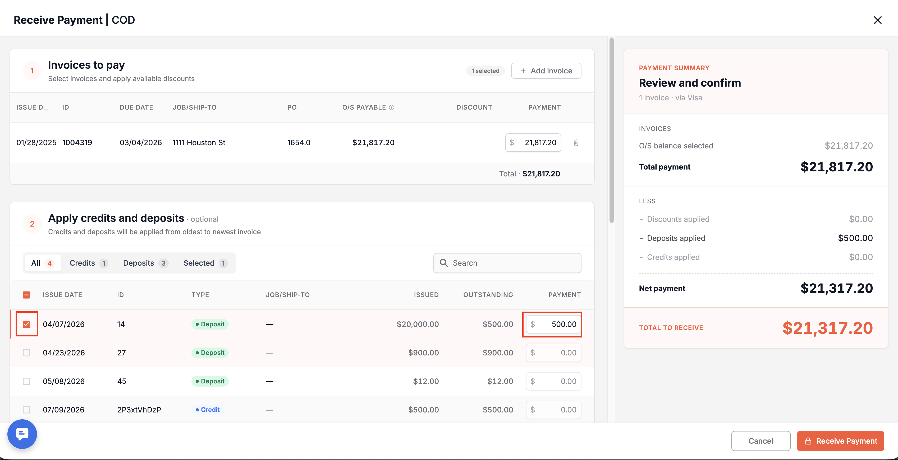Delete invoice 1004319 with the trash icon
Viewport: 898px width, 460px height.
tap(576, 143)
